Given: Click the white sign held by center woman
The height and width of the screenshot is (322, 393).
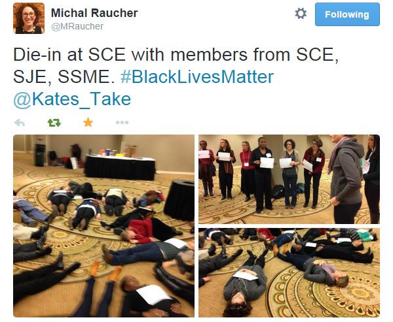Looking at the screenshot, I should 267,163.
